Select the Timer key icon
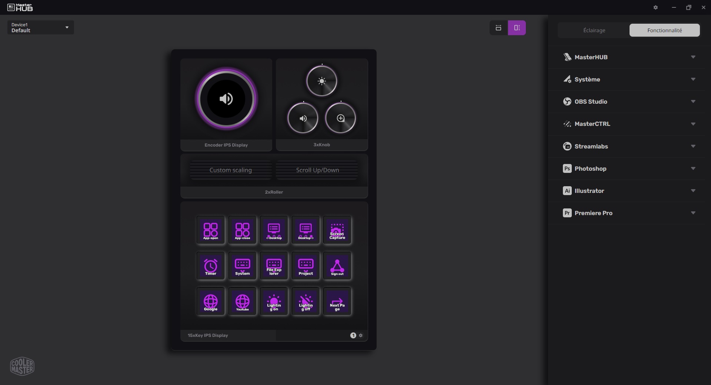This screenshot has width=711, height=385. pos(210,266)
